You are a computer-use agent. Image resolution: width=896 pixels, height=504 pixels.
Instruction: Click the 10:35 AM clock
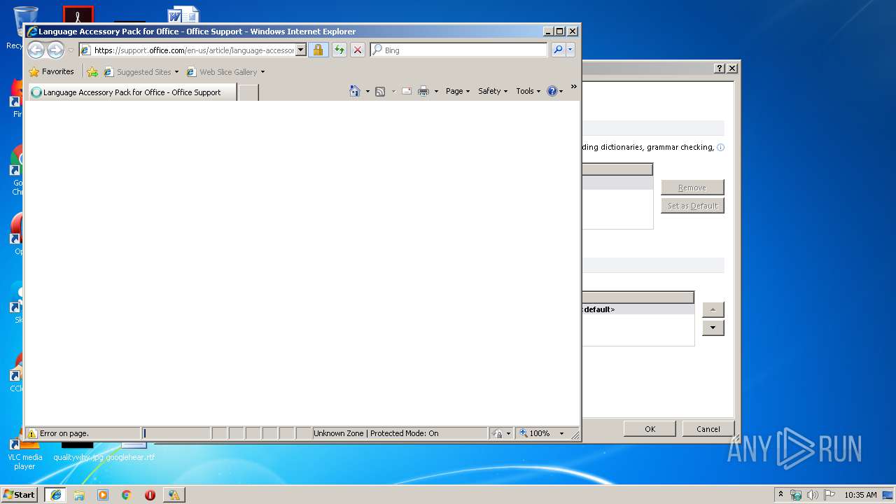click(x=860, y=495)
